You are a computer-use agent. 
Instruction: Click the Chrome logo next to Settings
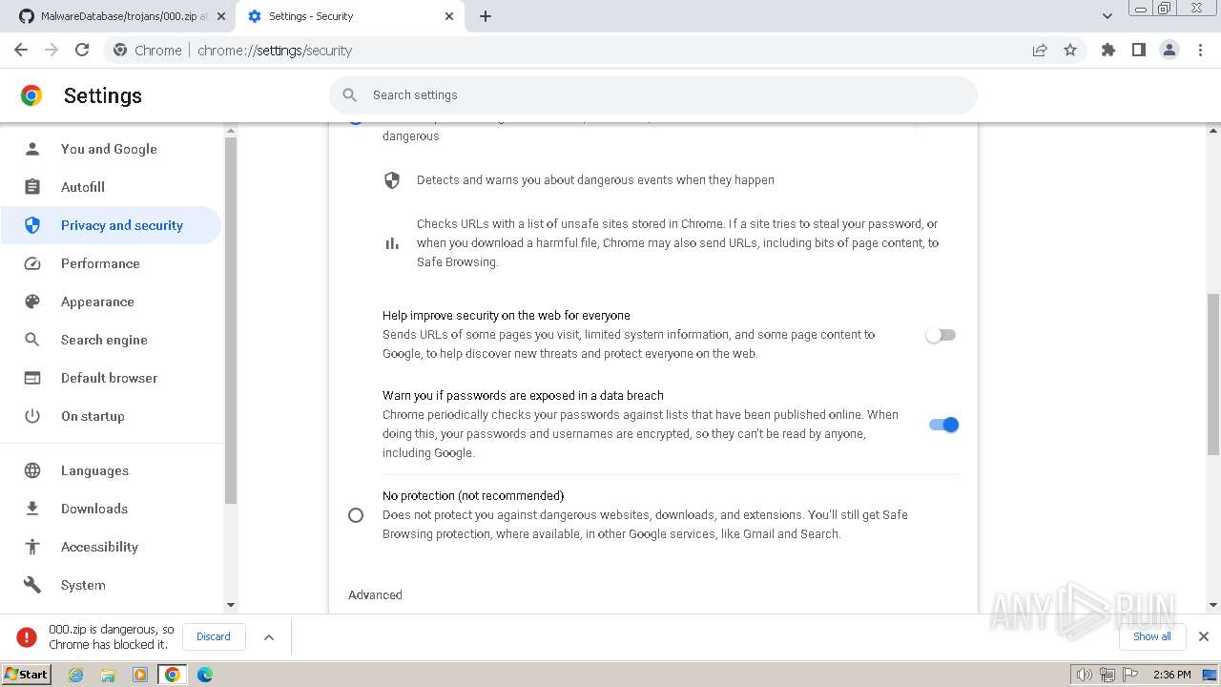[x=31, y=95]
